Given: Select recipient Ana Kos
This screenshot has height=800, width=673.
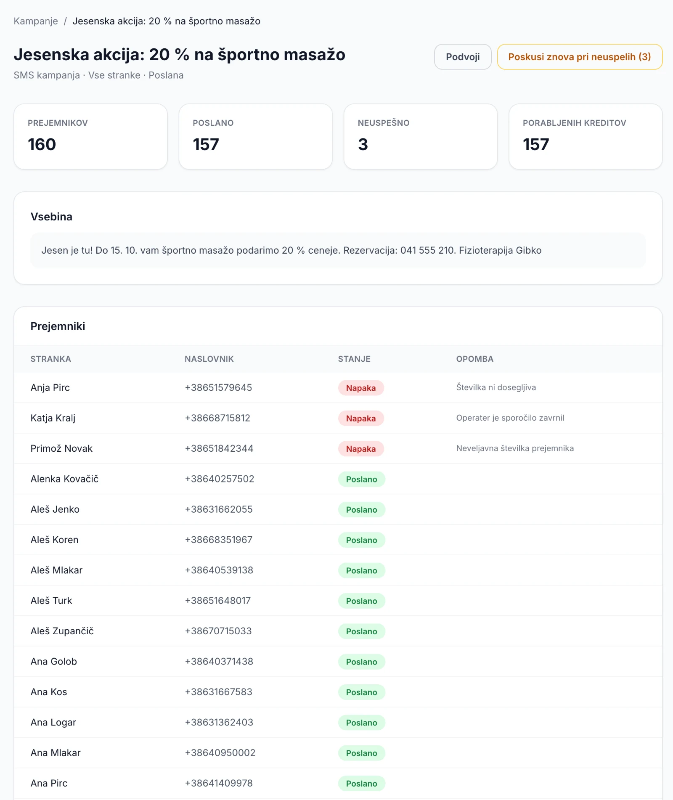Looking at the screenshot, I should click(49, 692).
